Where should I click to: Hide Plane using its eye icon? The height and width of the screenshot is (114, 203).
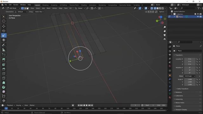point(198,17)
